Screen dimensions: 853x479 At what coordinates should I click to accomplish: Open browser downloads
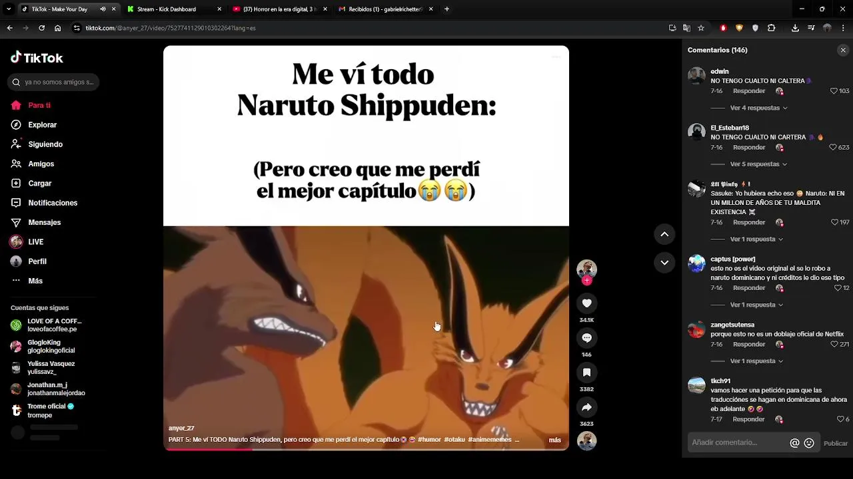[795, 28]
